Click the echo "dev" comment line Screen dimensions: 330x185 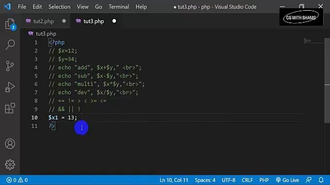click(93, 92)
